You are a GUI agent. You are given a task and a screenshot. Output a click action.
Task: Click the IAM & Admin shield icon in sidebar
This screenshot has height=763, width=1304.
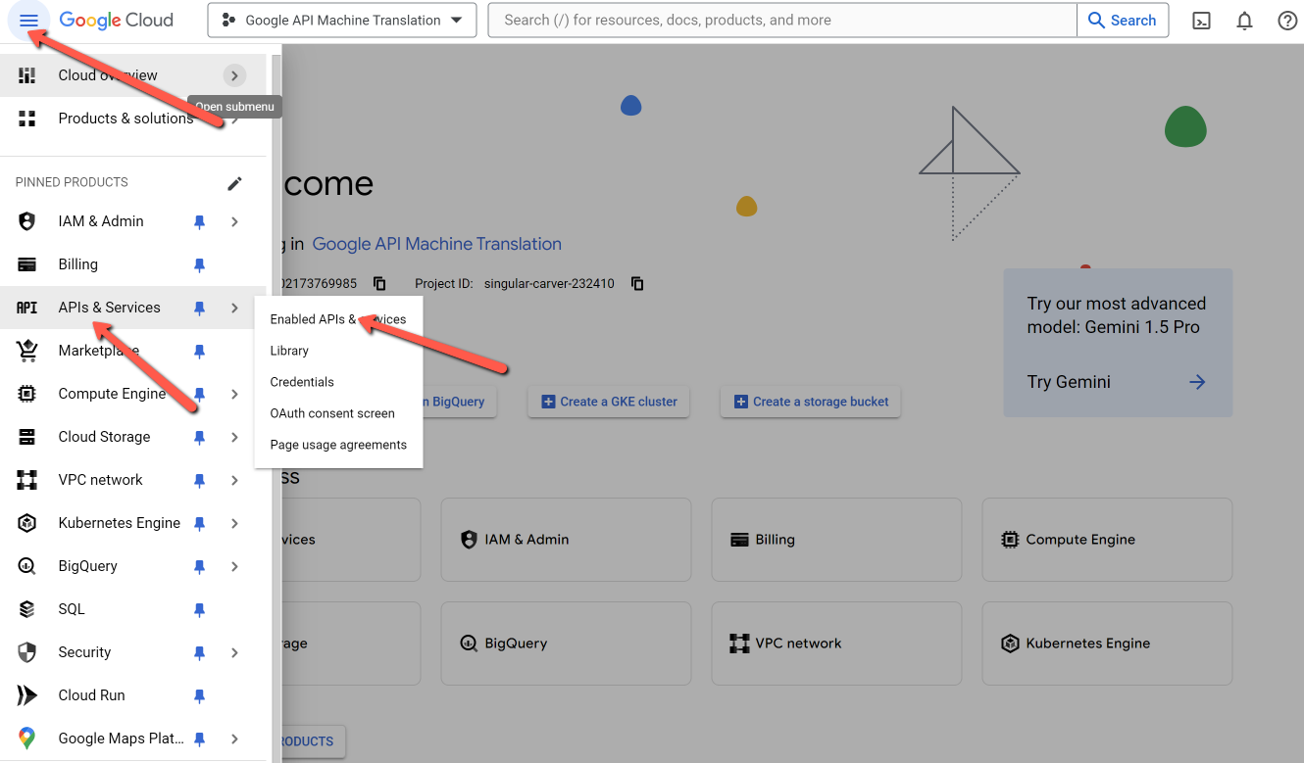27,221
